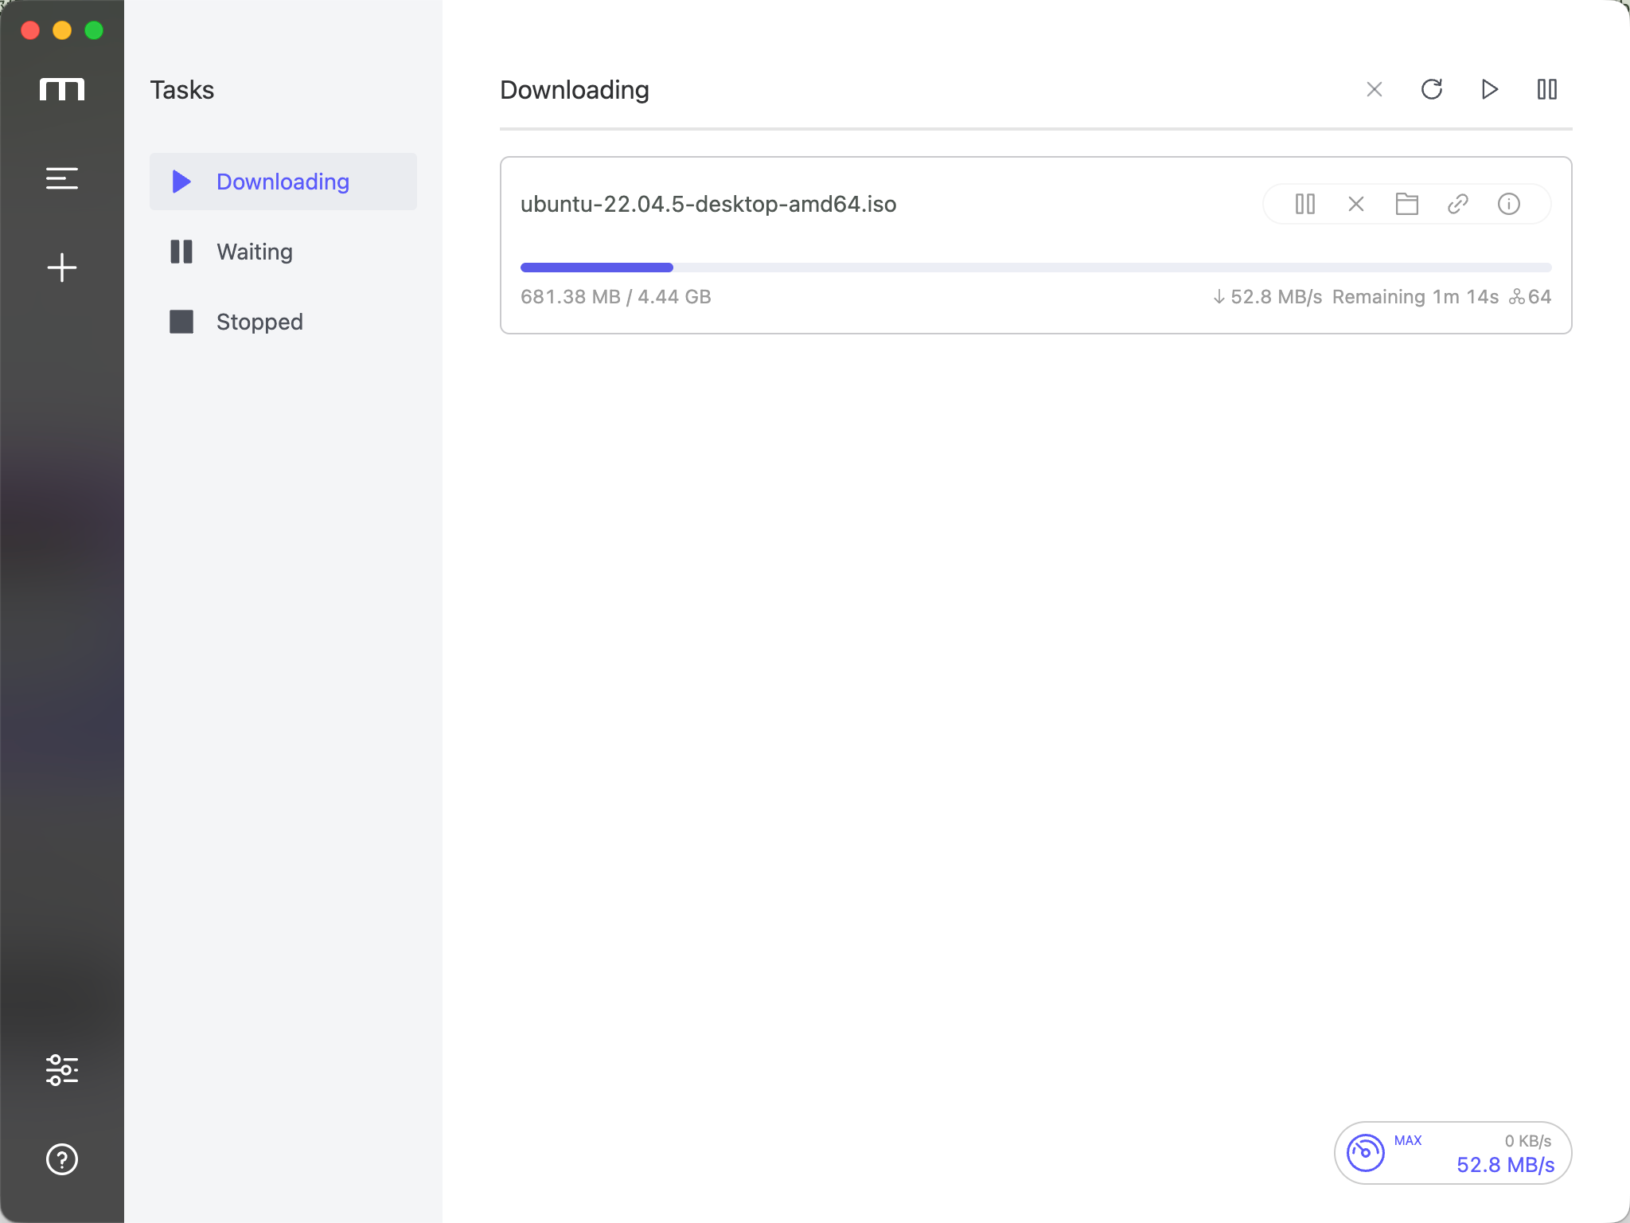This screenshot has width=1630, height=1223.
Task: Pause all tasks in header toolbar
Action: tap(1546, 89)
